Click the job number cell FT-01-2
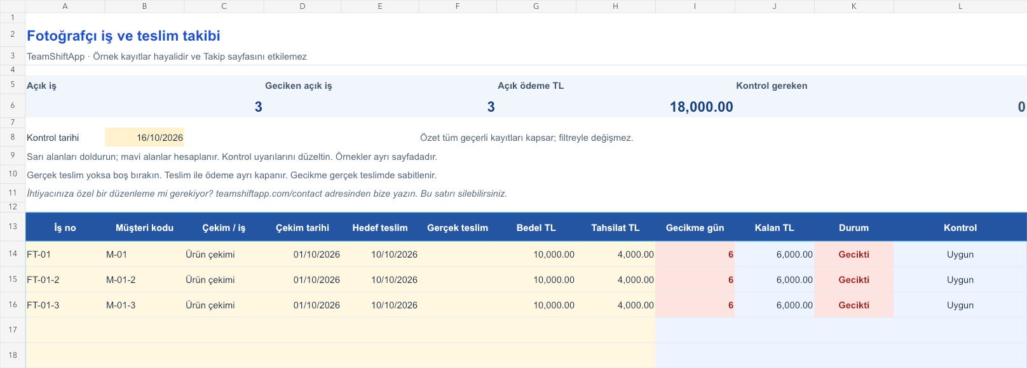Image resolution: width=1027 pixels, height=368 pixels. point(65,279)
